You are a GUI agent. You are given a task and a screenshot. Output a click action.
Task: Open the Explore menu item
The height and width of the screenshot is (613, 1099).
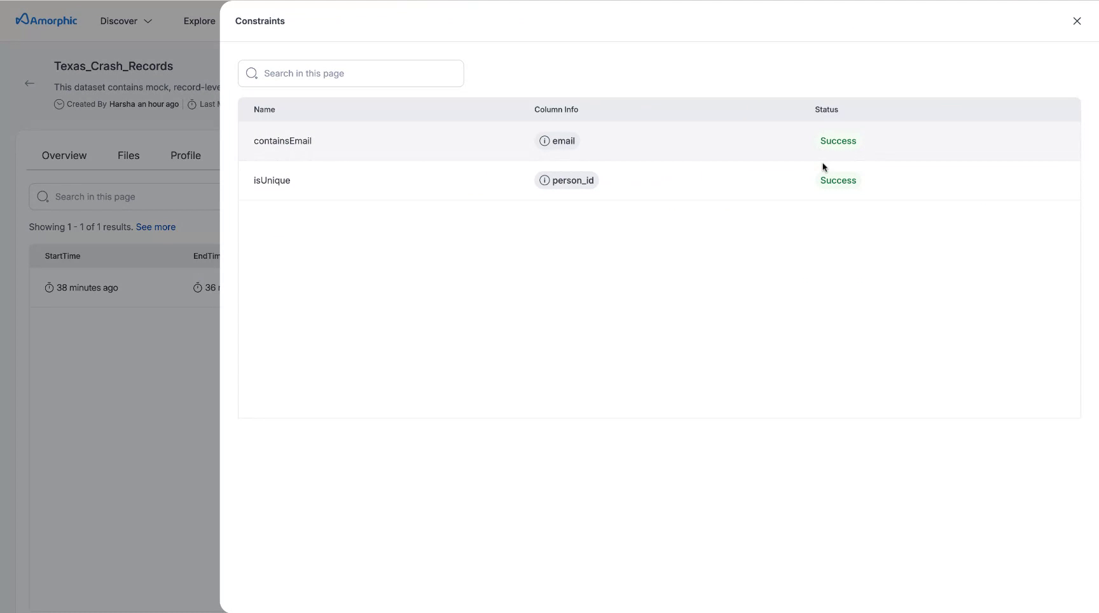tap(198, 20)
